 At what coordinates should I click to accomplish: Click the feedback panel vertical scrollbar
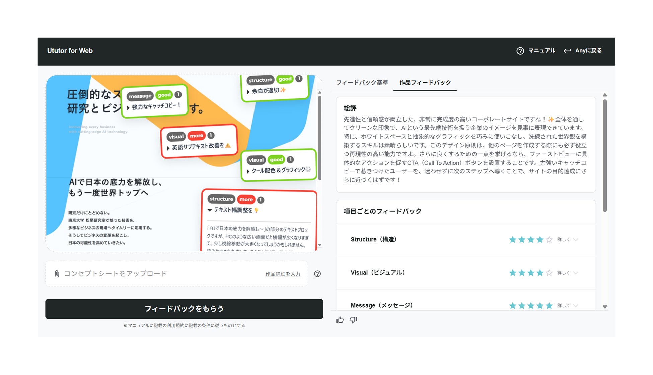605,156
